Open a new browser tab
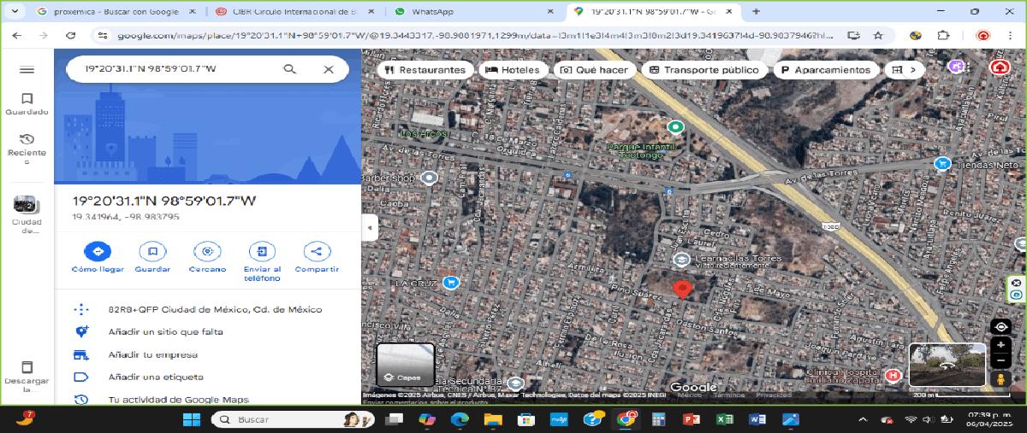The height and width of the screenshot is (433, 1027). tap(756, 12)
